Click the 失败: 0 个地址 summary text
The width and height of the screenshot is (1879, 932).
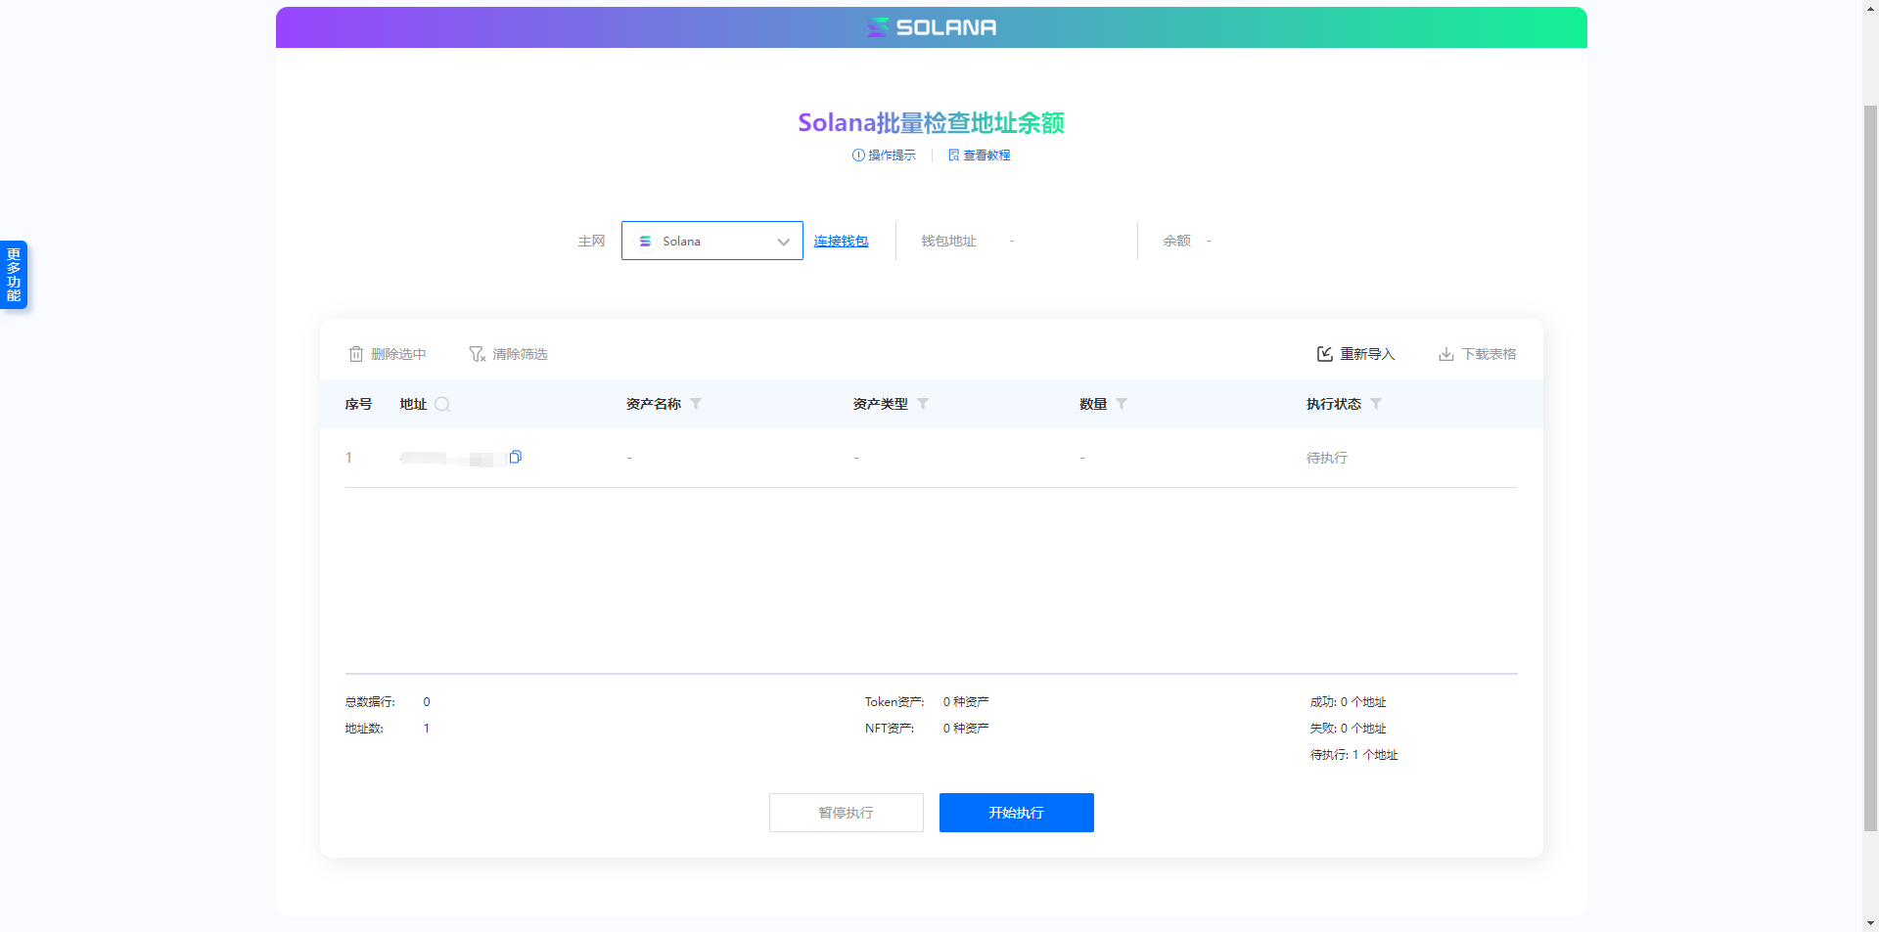tap(1348, 729)
